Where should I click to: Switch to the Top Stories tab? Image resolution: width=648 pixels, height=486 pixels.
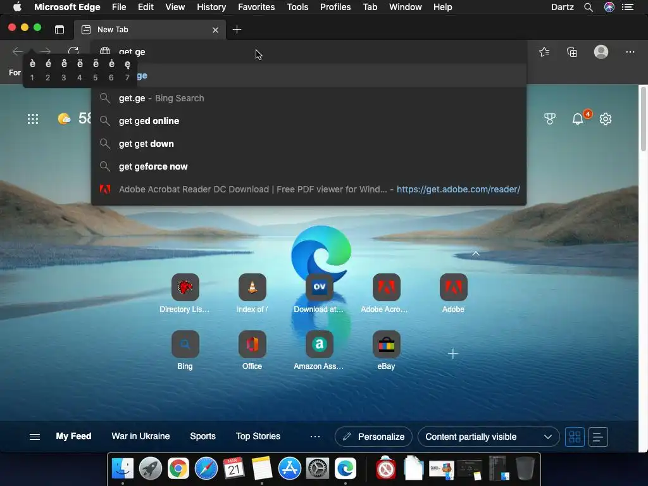click(x=258, y=437)
